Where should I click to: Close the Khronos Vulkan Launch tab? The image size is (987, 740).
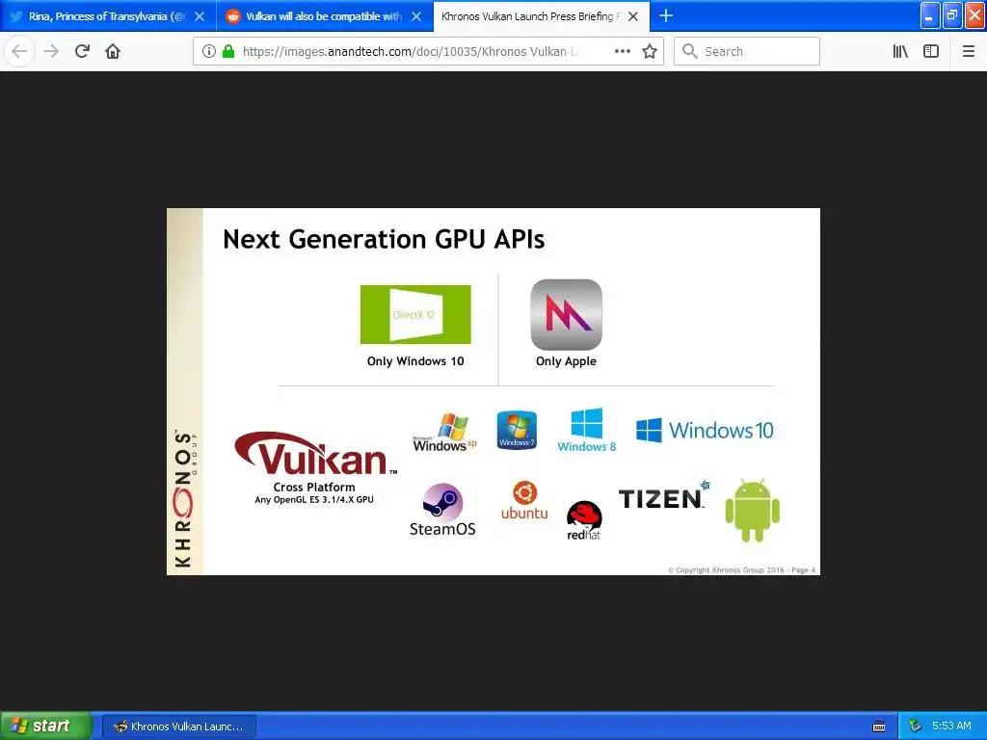click(633, 16)
